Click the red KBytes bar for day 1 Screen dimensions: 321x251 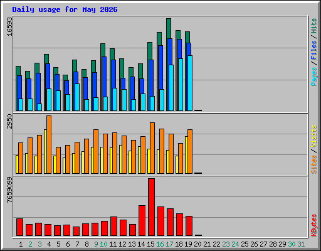19,227
